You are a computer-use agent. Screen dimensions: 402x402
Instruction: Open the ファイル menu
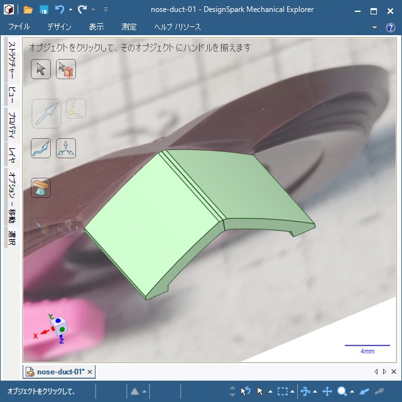coord(19,27)
